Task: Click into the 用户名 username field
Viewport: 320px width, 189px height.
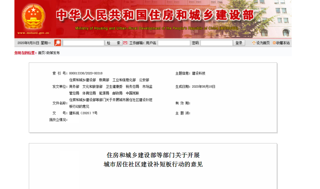Action: point(174,43)
